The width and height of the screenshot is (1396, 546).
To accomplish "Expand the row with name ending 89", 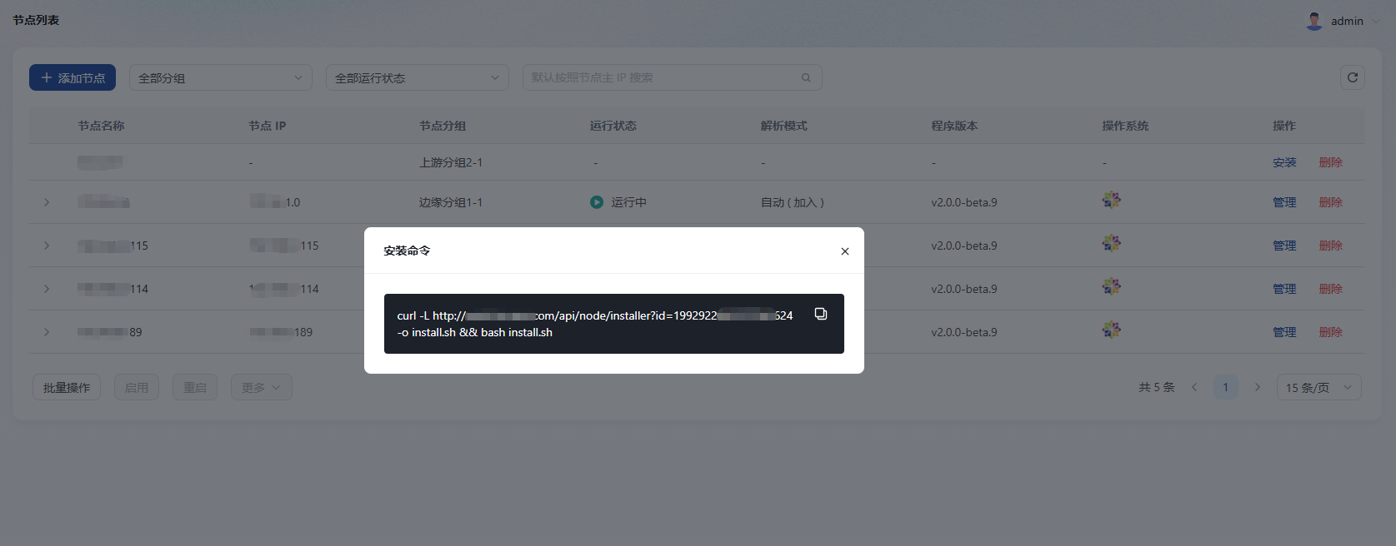I will 47,332.
